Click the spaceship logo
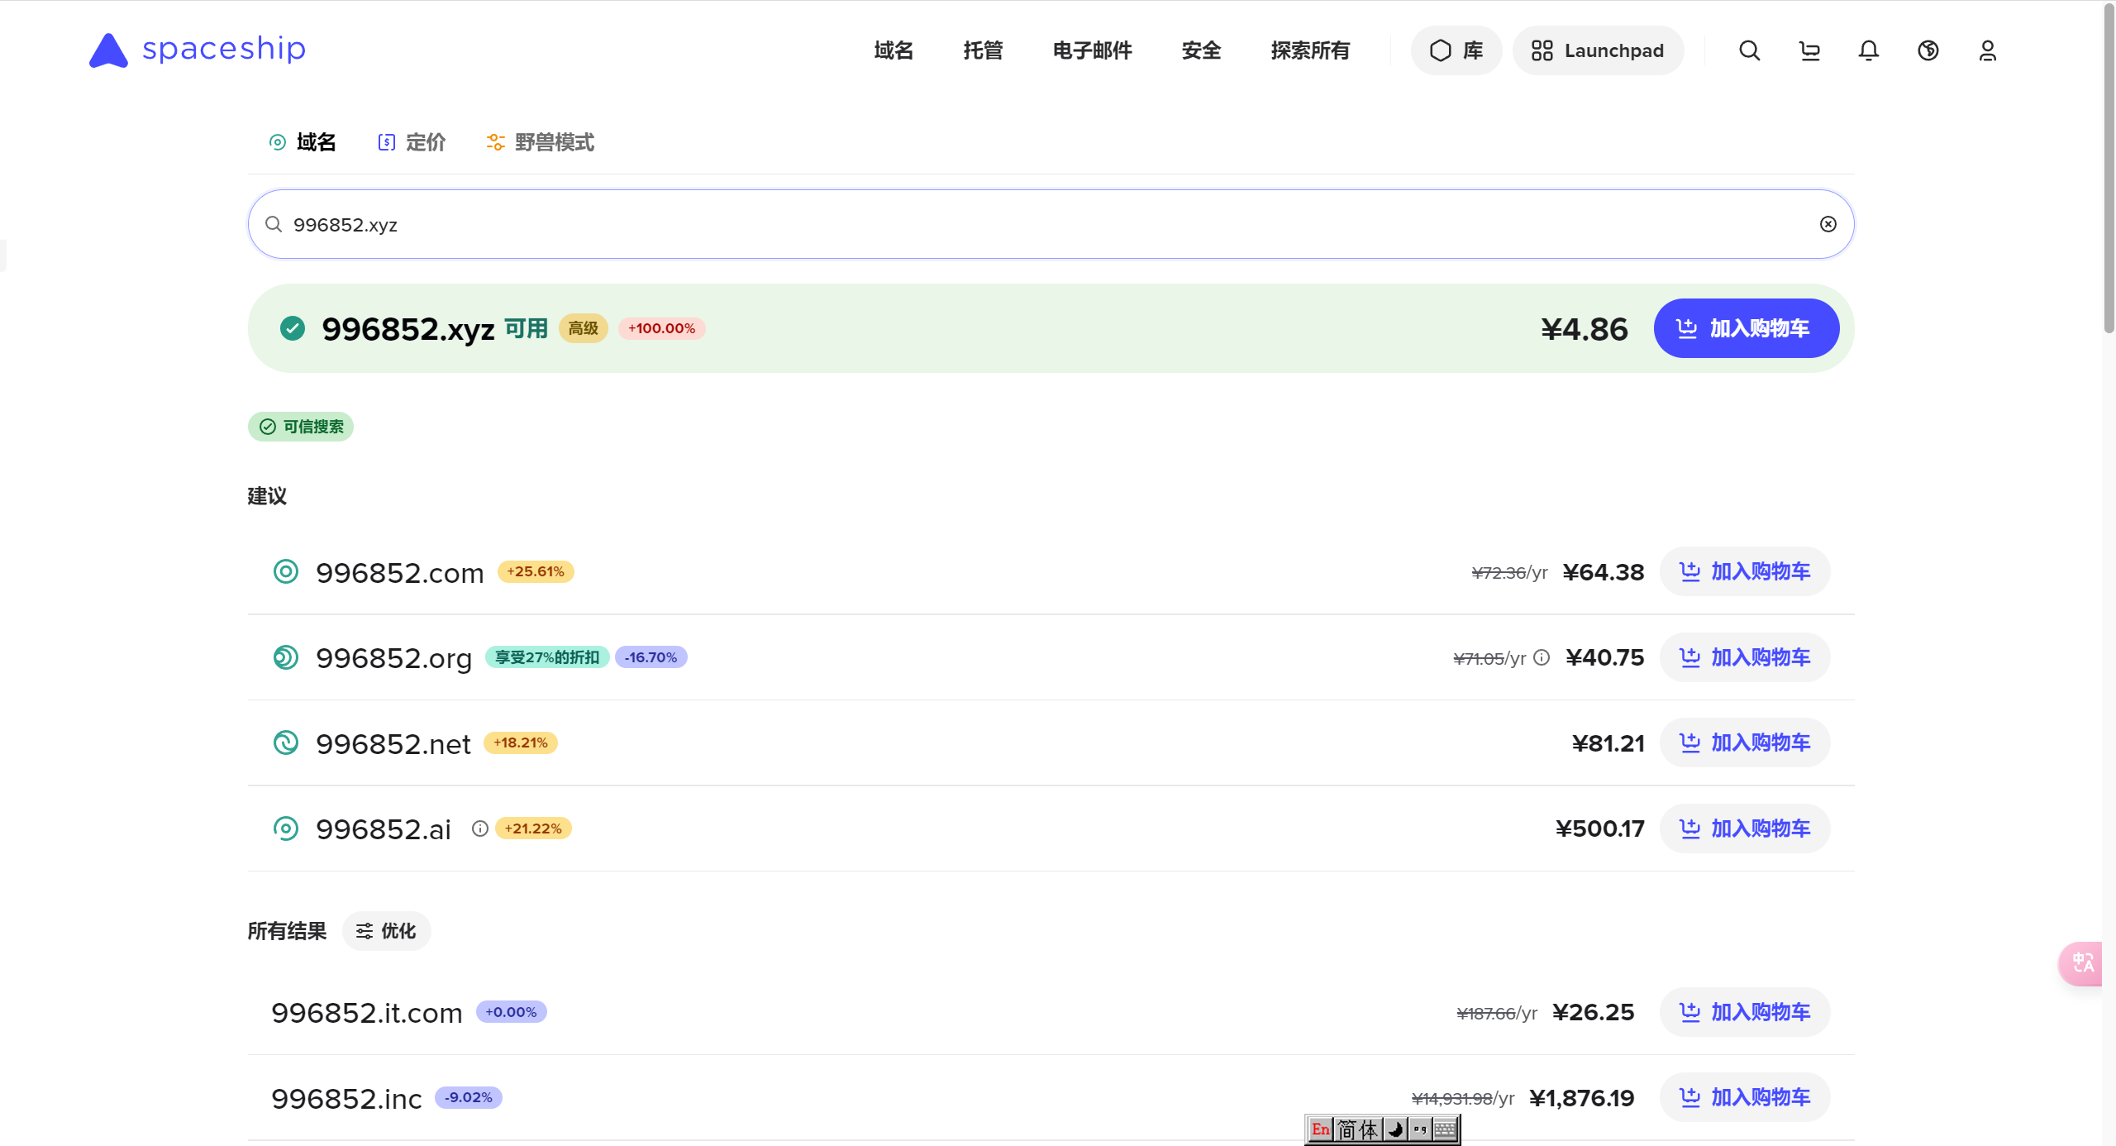Viewport: 2116px width, 1146px height. pyautogui.click(x=198, y=50)
